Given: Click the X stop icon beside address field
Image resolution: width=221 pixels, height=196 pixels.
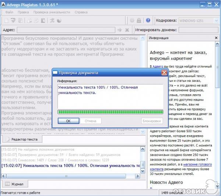Looking at the screenshot, I should (127, 30).
